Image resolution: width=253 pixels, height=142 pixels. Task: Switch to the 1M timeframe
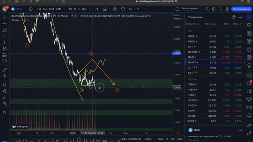pyautogui.click(x=39, y=9)
